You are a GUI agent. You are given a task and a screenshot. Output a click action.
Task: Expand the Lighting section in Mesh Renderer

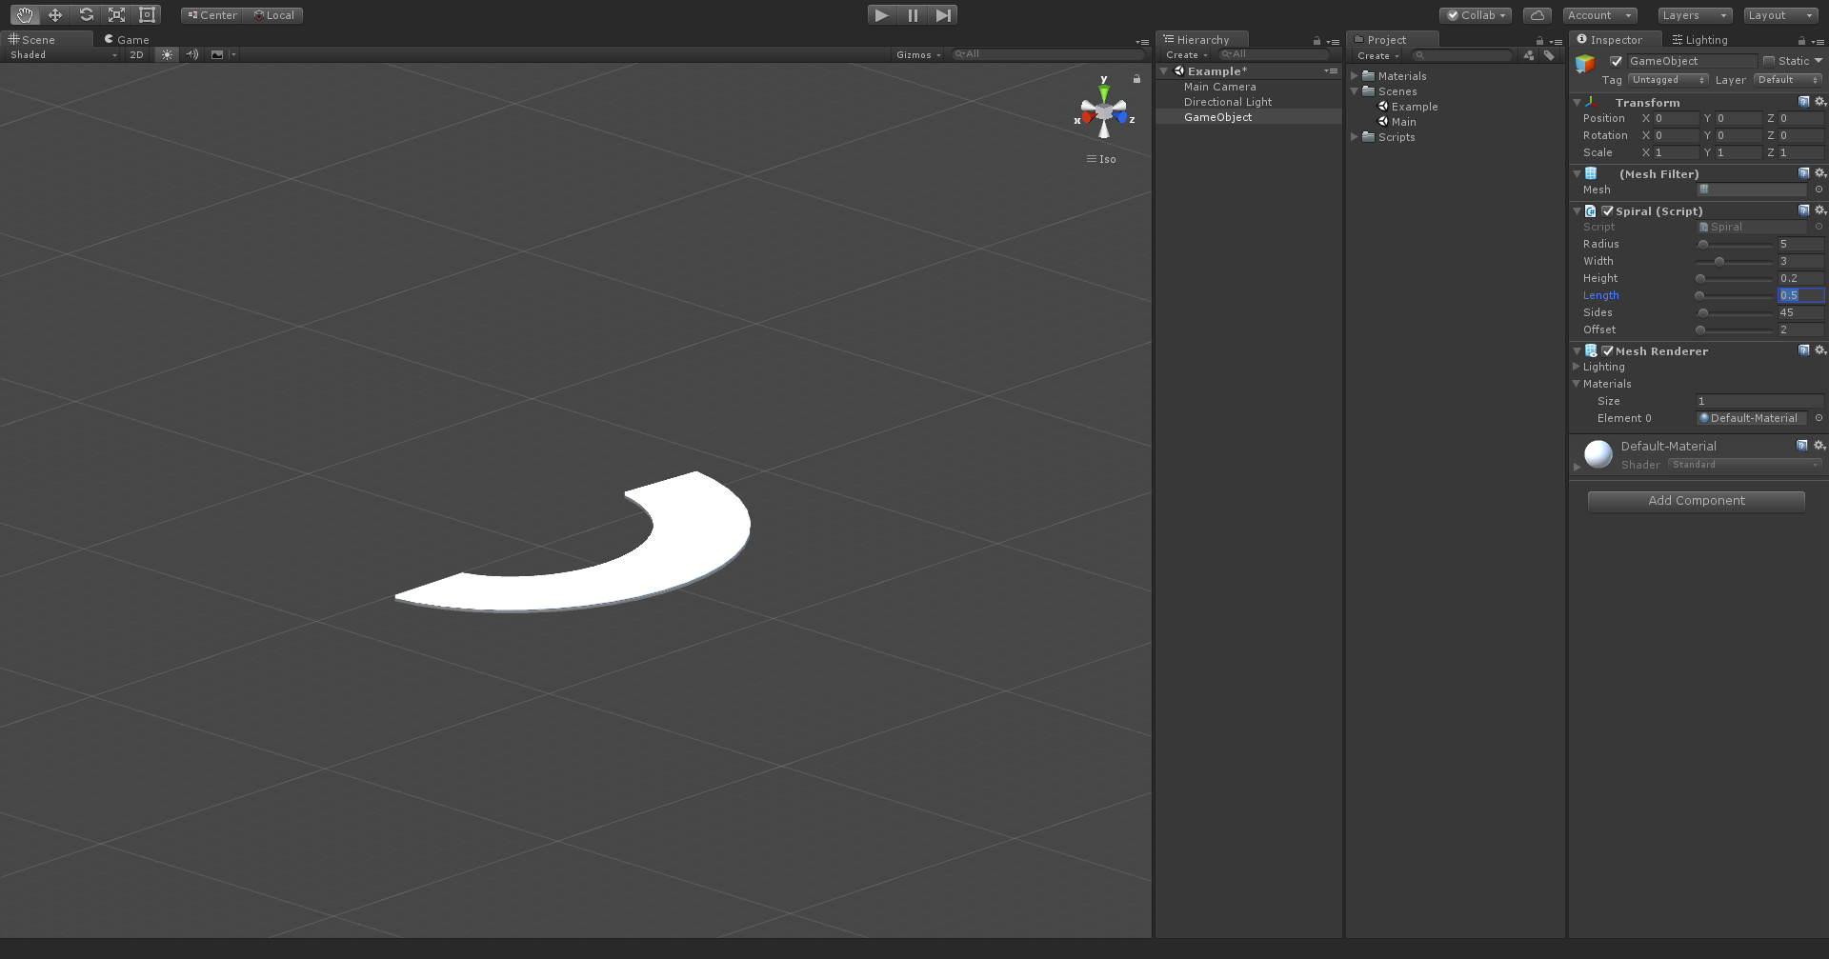tap(1576, 367)
